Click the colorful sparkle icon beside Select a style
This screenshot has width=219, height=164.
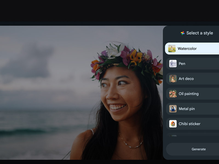(x=183, y=33)
